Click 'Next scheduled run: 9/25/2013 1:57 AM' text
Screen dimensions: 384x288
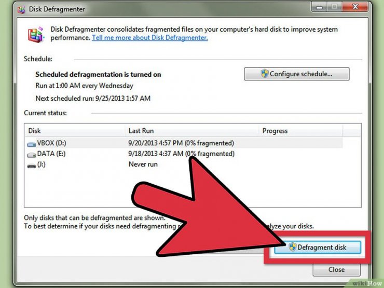point(93,99)
